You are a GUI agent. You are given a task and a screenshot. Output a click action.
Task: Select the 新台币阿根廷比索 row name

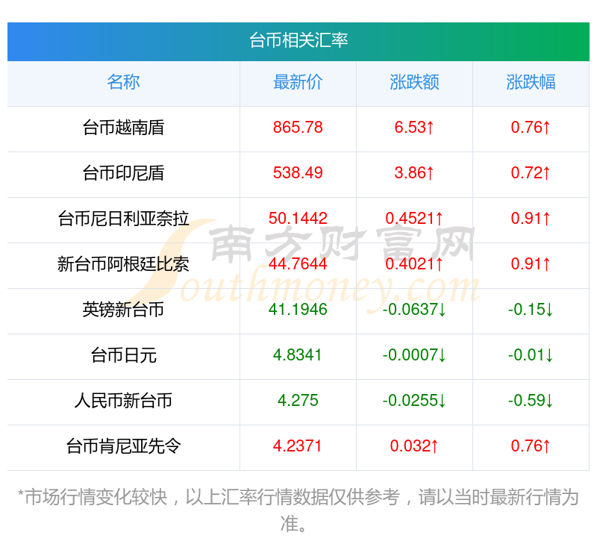(123, 264)
